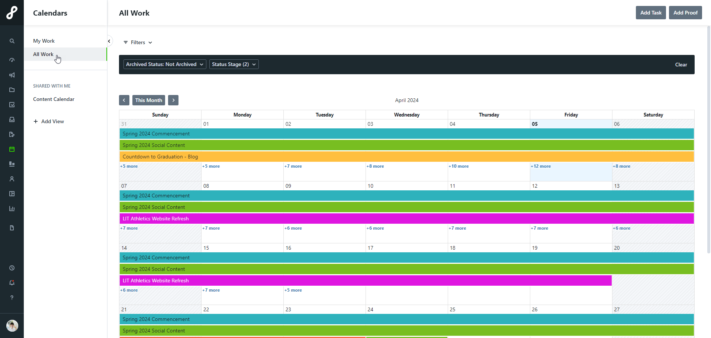
Task: Open LIT Athletics Website Refresh, week of 14
Action: click(366, 280)
